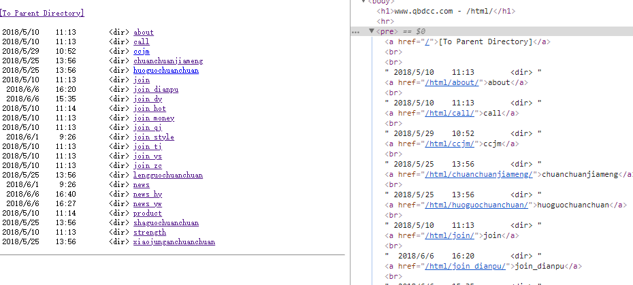Viewport: 633px width, 285px height.
Task: Open the news_hy folder link
Action: click(x=148, y=194)
